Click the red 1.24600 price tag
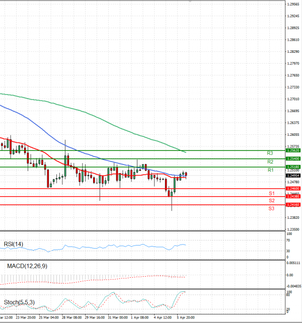 pos(293,189)
